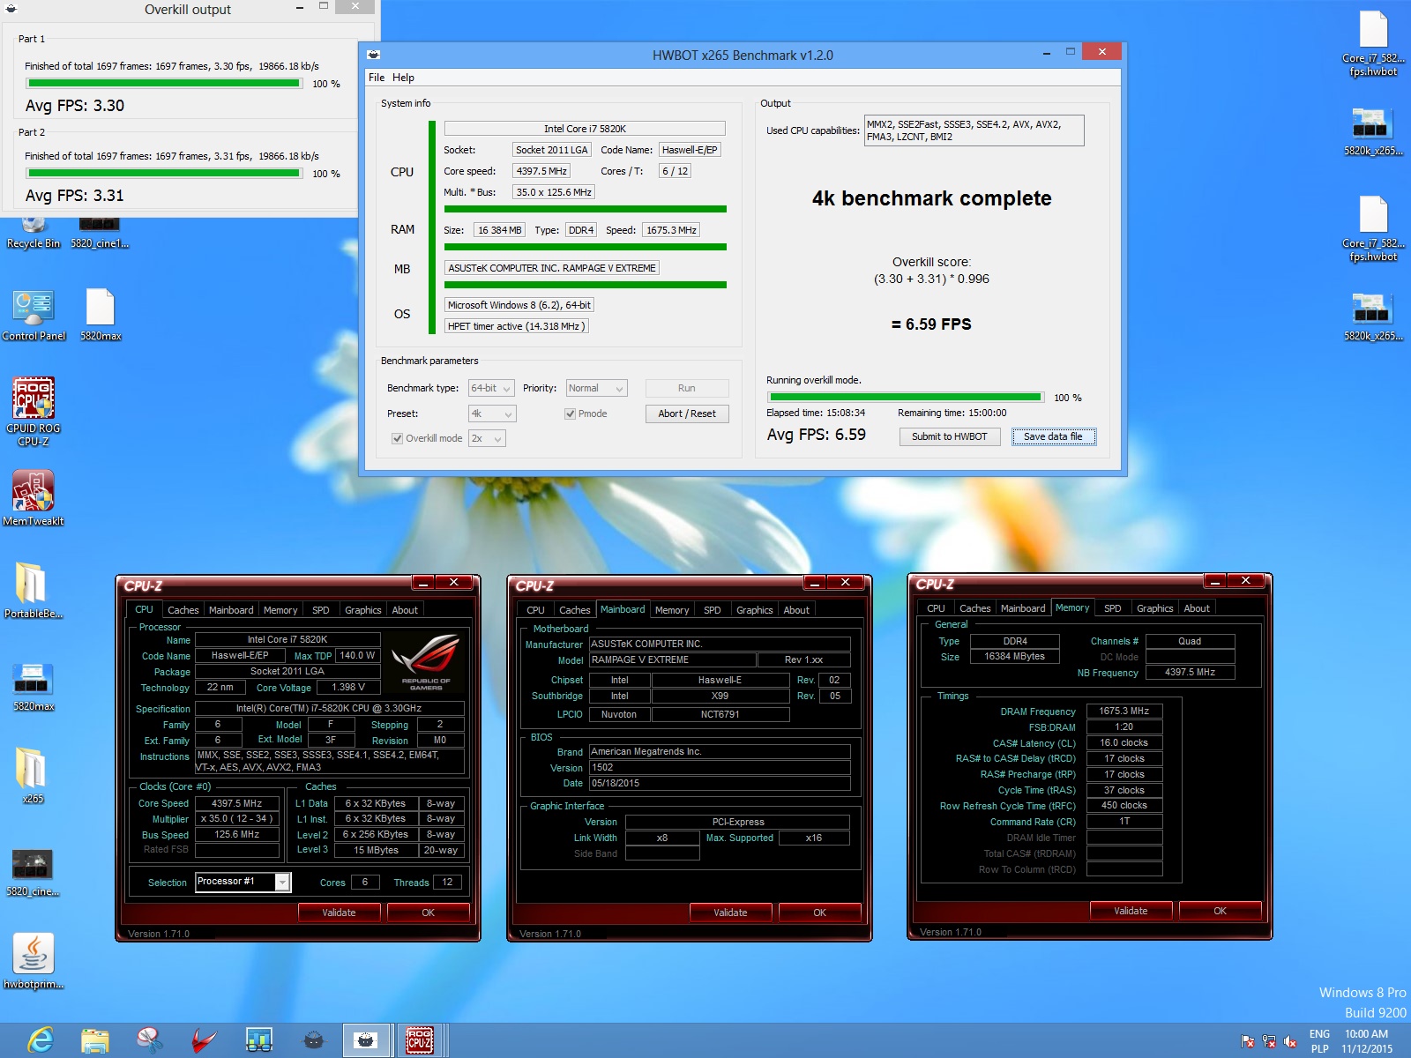Open the red wing taskbar icon
Image resolution: width=1411 pixels, height=1058 pixels.
(x=205, y=1040)
